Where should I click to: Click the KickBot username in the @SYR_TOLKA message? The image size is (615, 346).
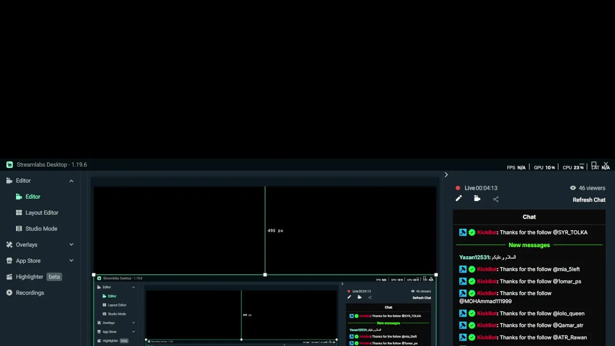[487, 233]
